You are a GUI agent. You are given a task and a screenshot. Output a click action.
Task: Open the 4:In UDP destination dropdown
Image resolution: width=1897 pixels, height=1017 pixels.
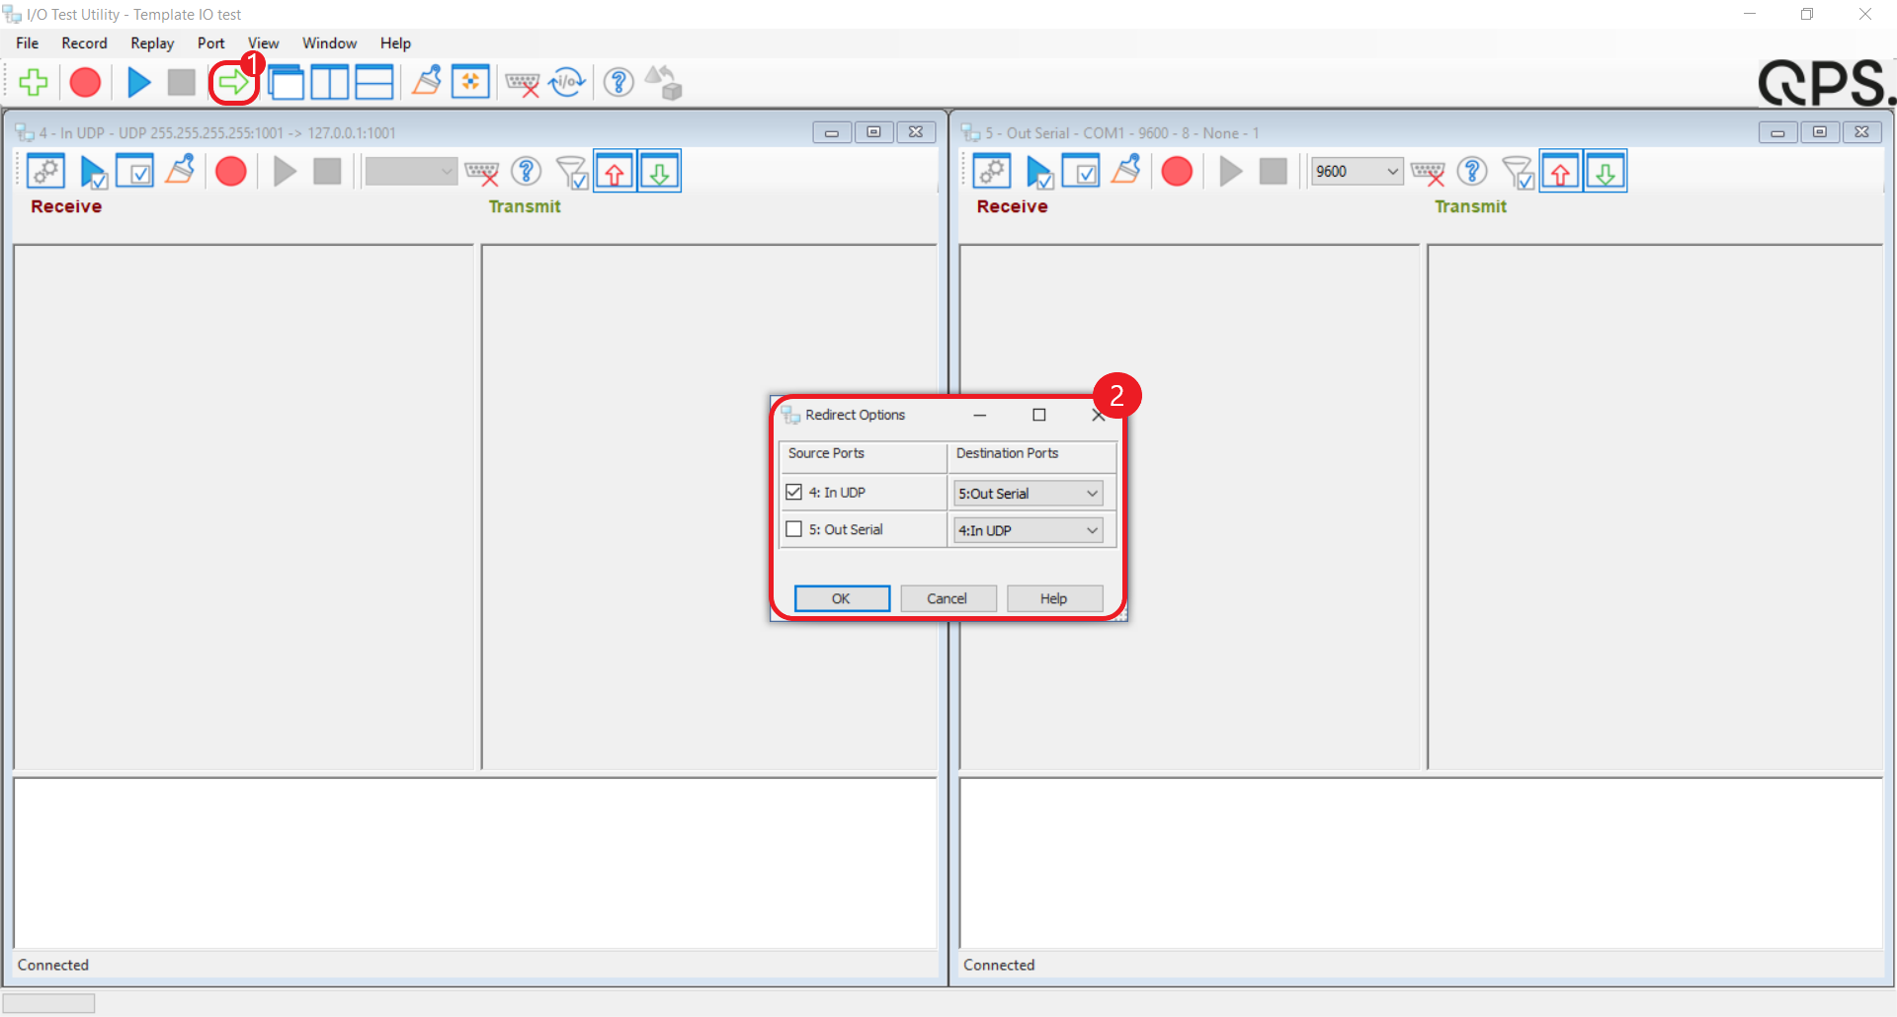[1028, 530]
